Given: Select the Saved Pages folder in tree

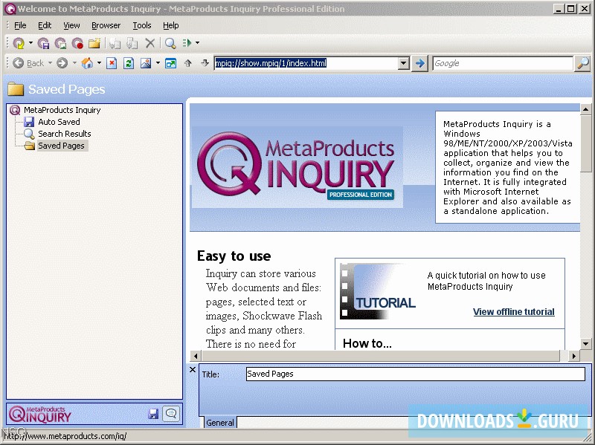Looking at the screenshot, I should (61, 146).
